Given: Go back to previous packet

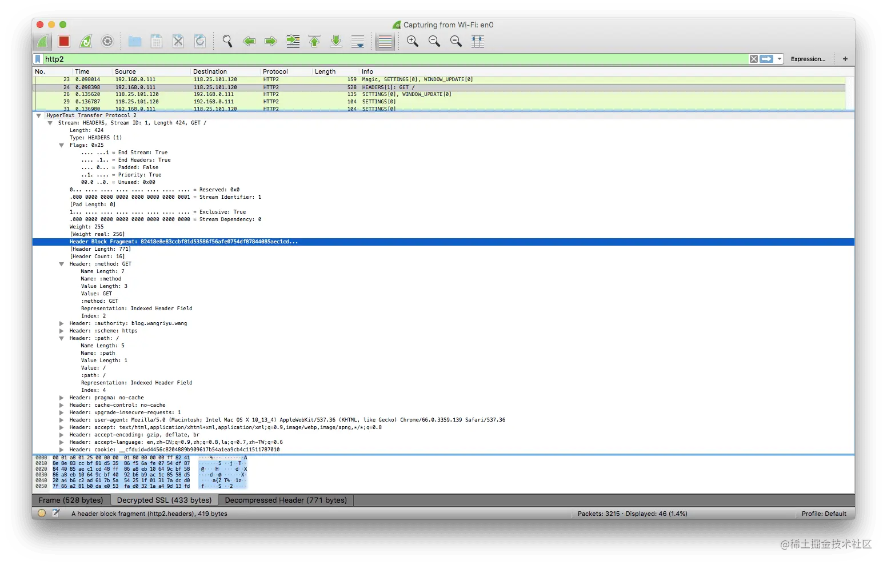Looking at the screenshot, I should [x=249, y=41].
